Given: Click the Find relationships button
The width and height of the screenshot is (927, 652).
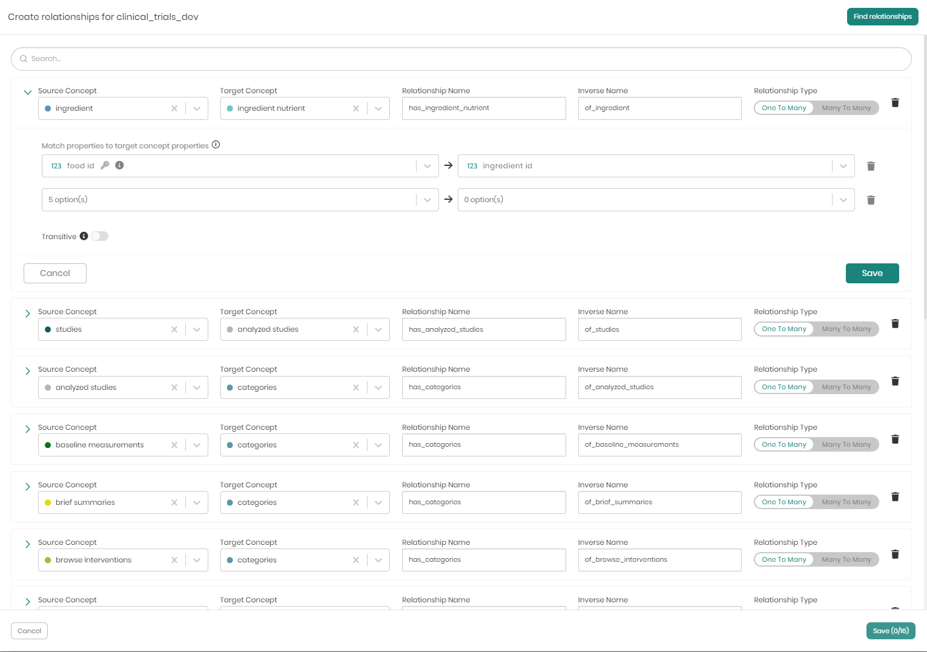Looking at the screenshot, I should pyautogui.click(x=882, y=16).
